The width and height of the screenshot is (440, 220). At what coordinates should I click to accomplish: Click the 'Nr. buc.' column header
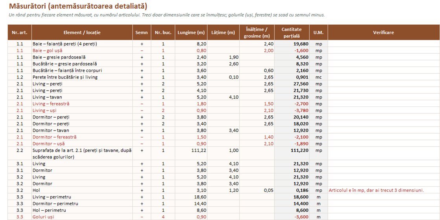pos(163,33)
